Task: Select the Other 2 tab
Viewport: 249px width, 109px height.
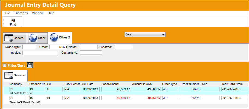Action: [x=60, y=38]
